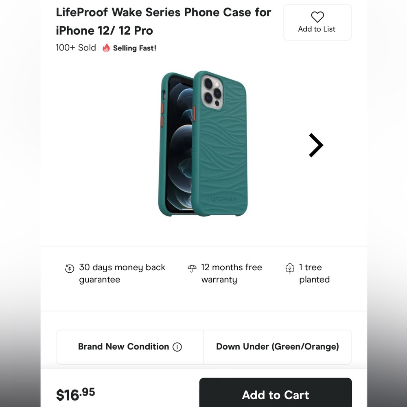Click the fire icon next to Selling Fast
This screenshot has width=407, height=407.
tap(105, 48)
